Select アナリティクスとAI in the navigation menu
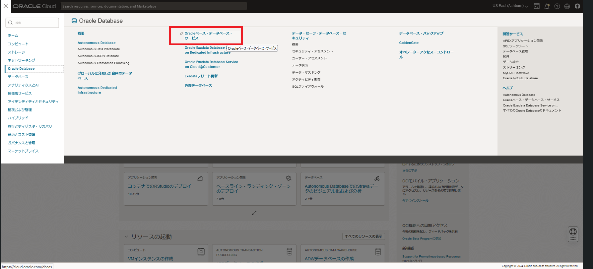 23,85
